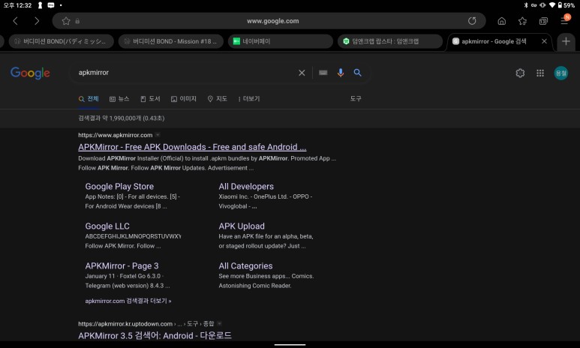The height and width of the screenshot is (348, 580).
Task: Open the on-screen keyboard input tool
Action: [x=323, y=73]
